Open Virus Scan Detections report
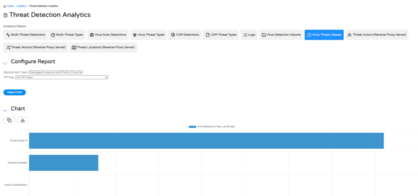This screenshot has height=196, width=418. pyautogui.click(x=107, y=35)
